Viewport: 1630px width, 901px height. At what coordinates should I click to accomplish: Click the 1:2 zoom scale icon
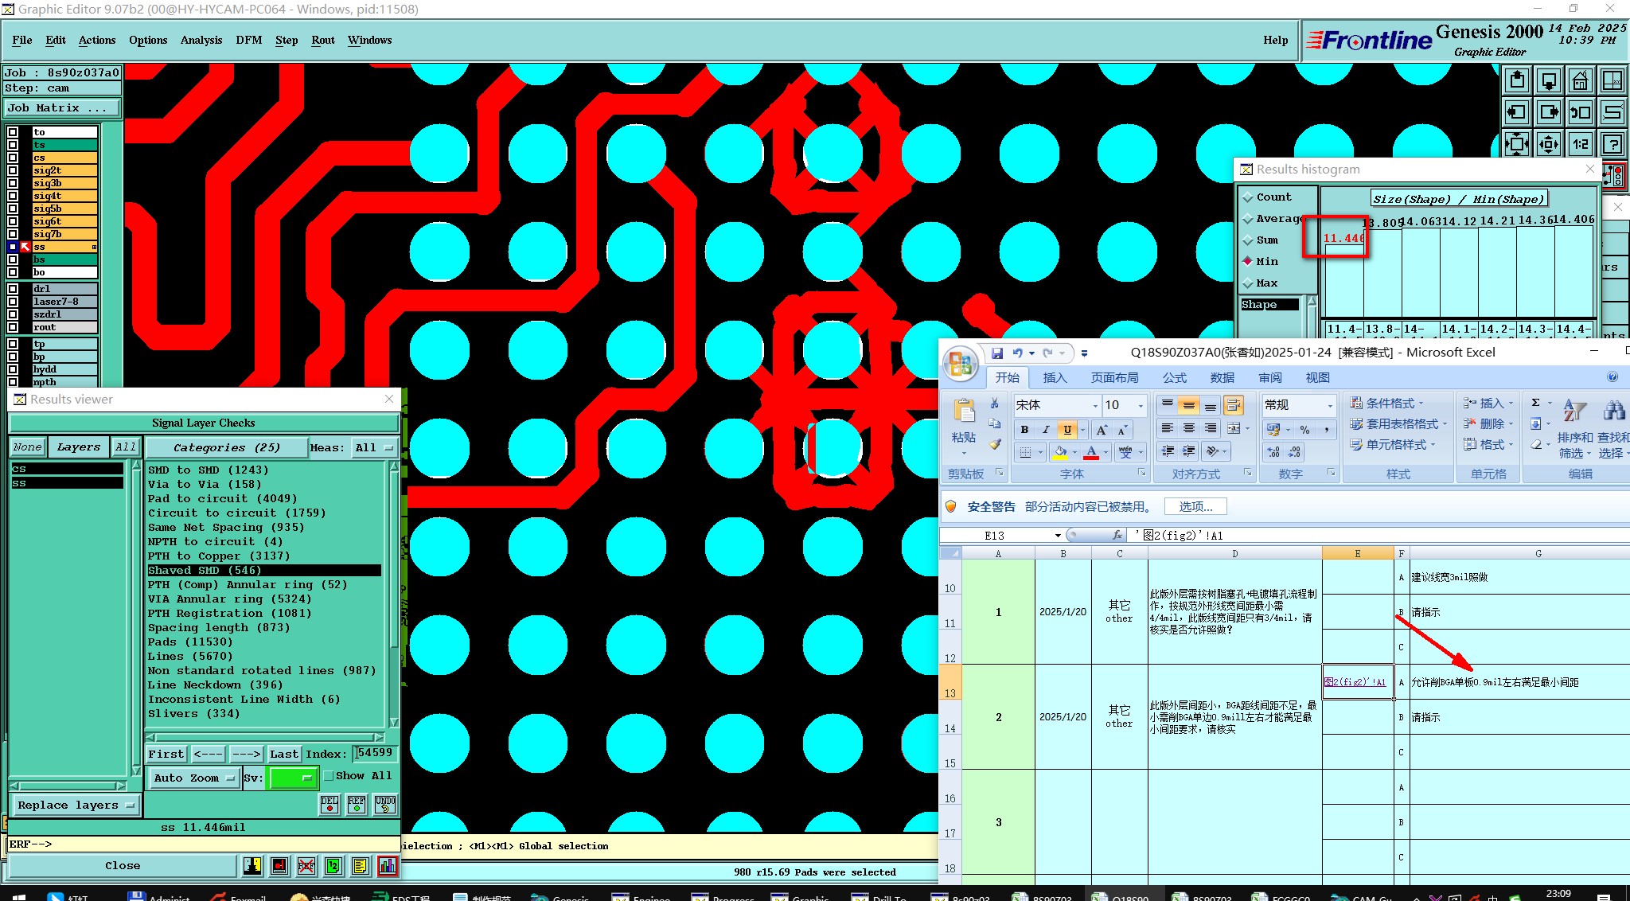tap(1580, 144)
